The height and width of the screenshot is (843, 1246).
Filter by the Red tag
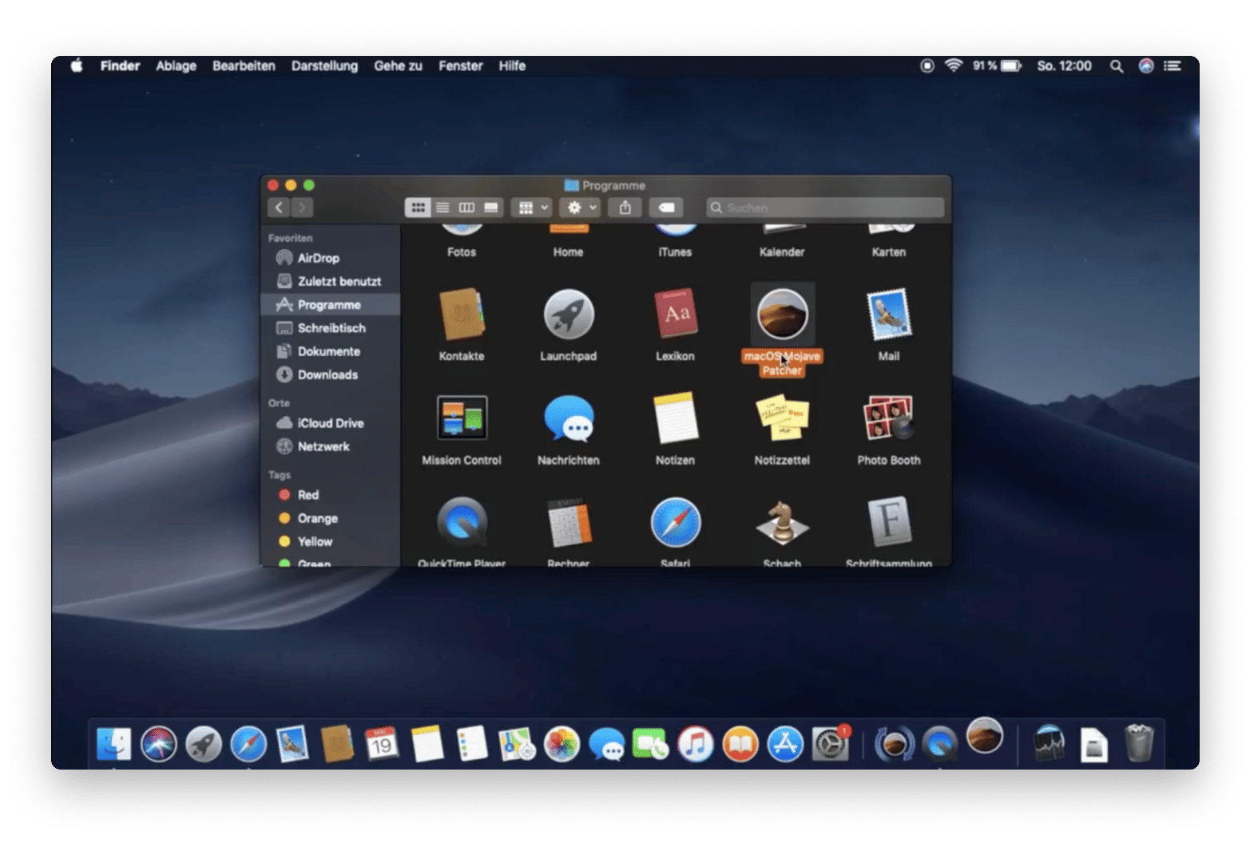coord(330,495)
